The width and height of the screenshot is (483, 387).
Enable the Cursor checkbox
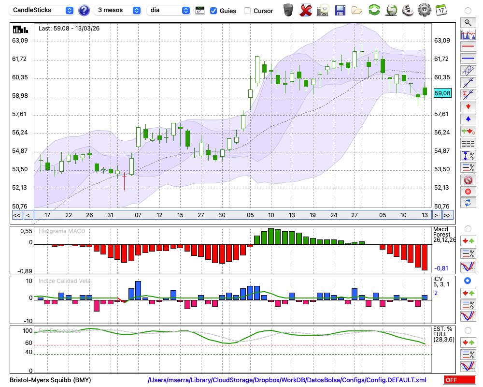pos(247,11)
